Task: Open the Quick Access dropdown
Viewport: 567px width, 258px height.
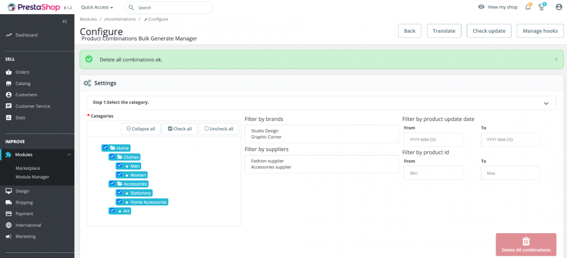Action: click(x=97, y=7)
